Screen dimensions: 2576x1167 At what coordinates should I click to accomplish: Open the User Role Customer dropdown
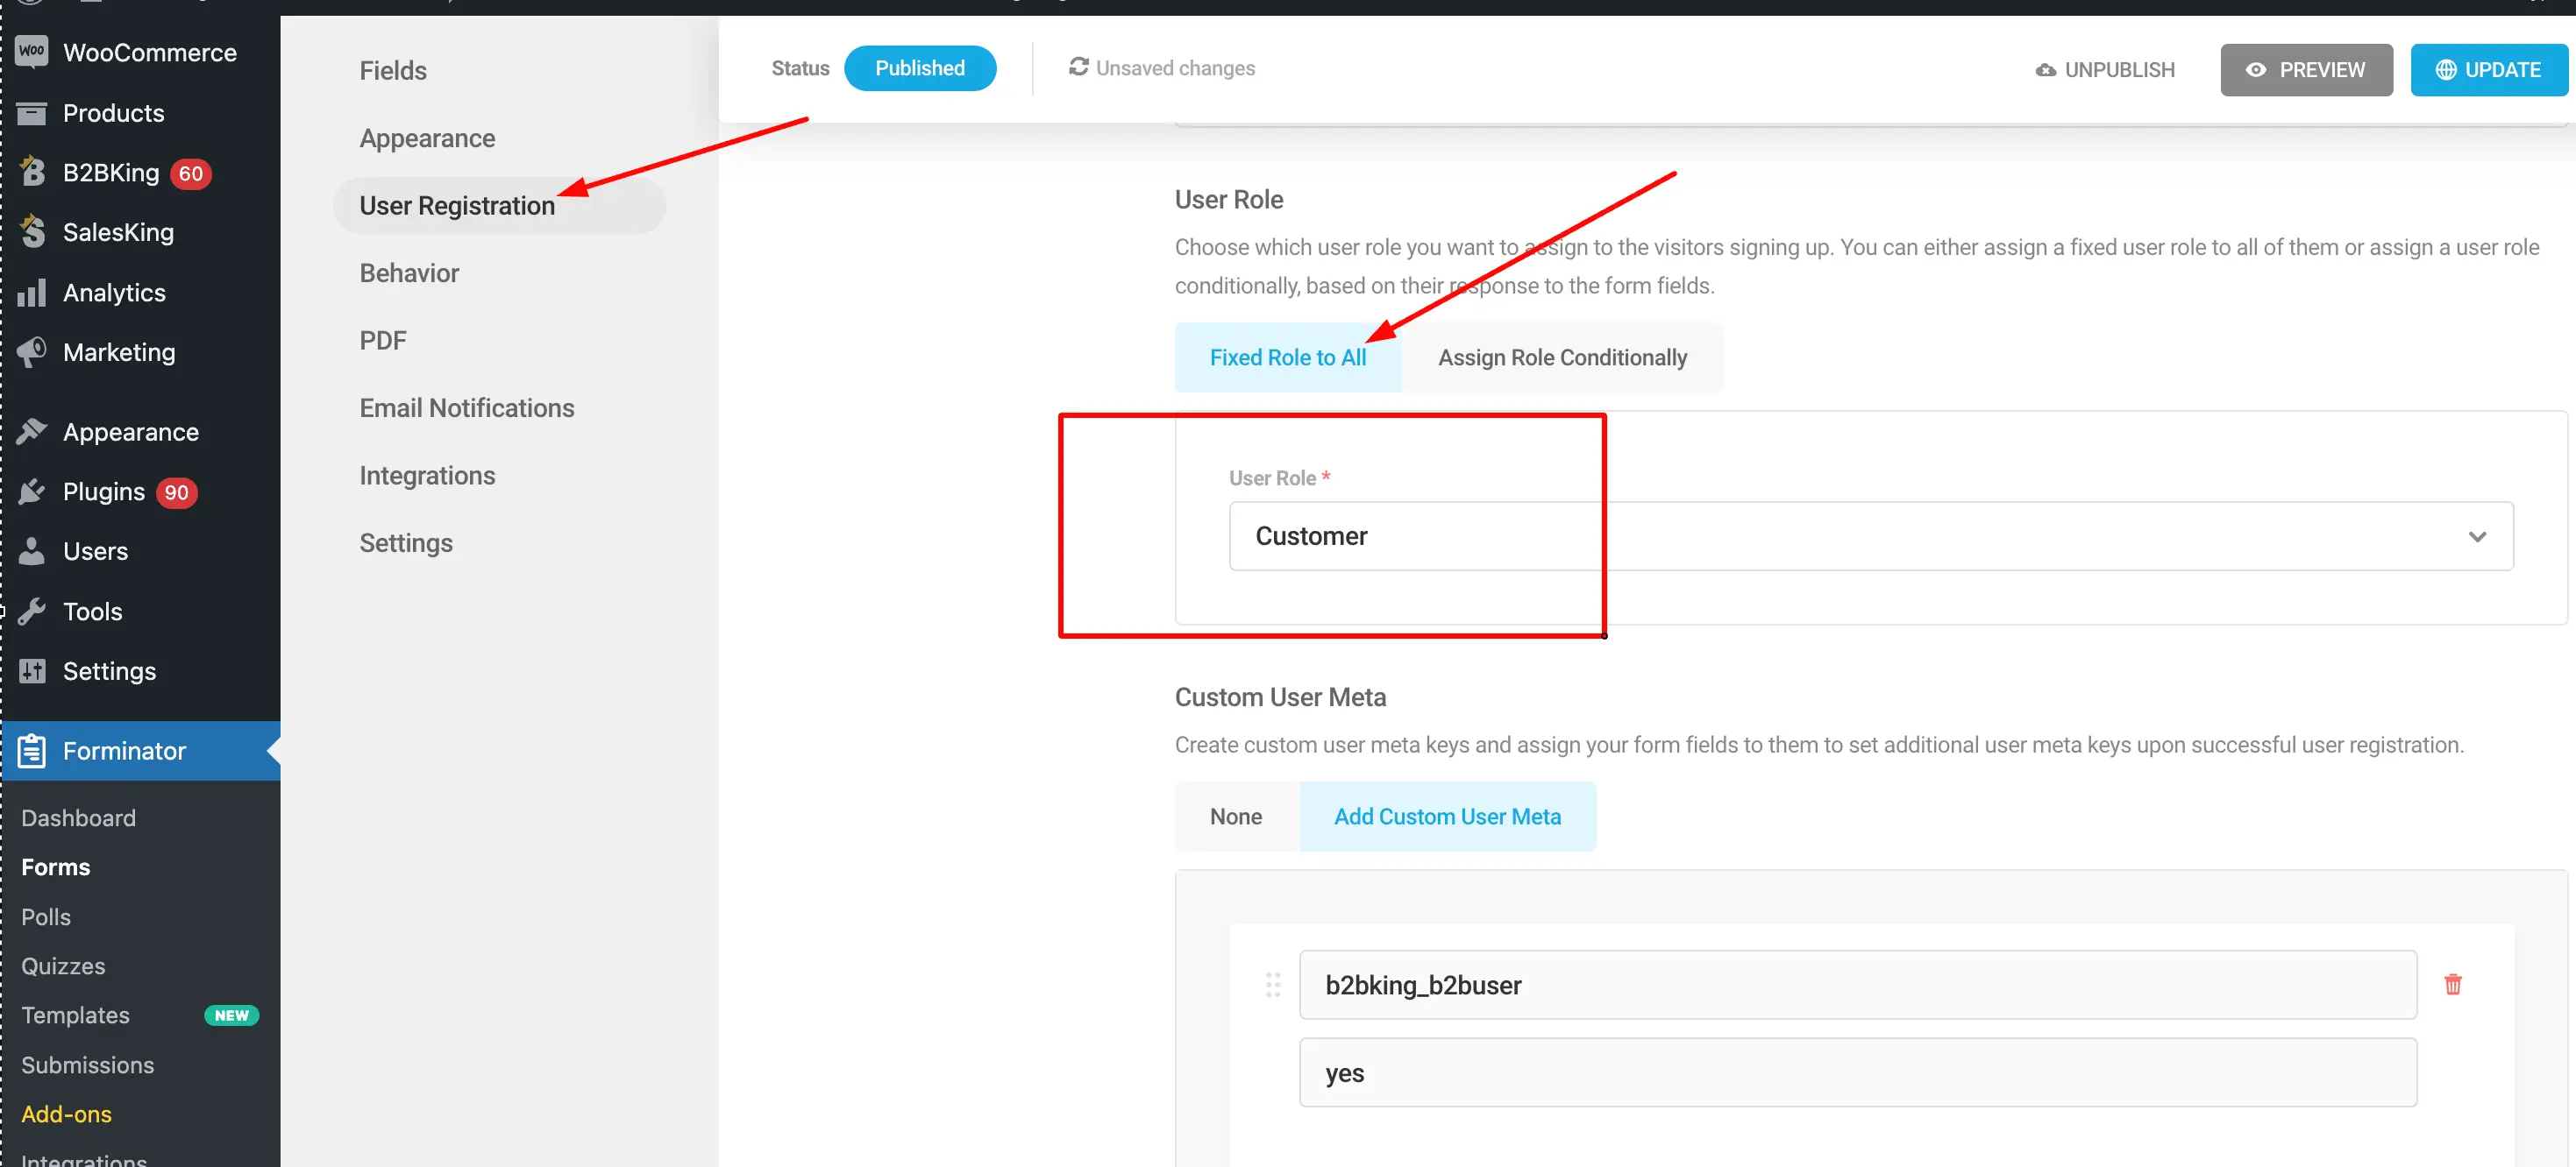click(x=1870, y=535)
